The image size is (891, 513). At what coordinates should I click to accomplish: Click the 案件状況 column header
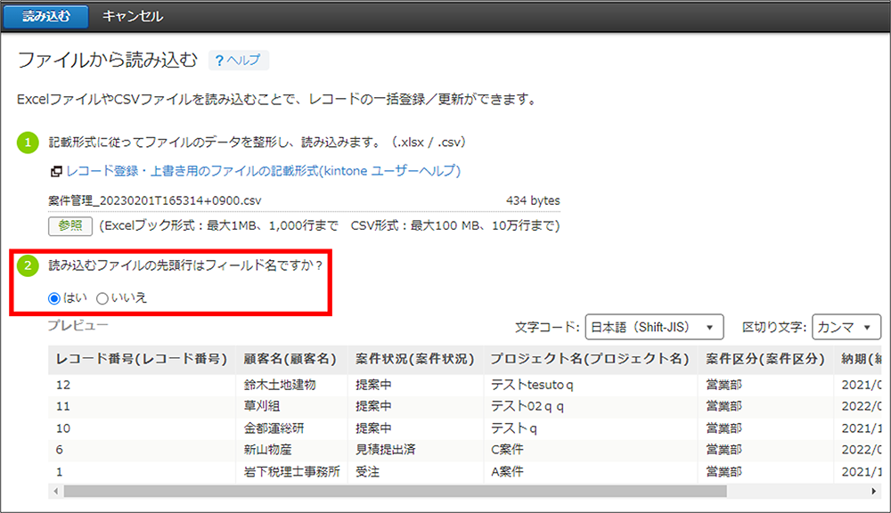415,359
